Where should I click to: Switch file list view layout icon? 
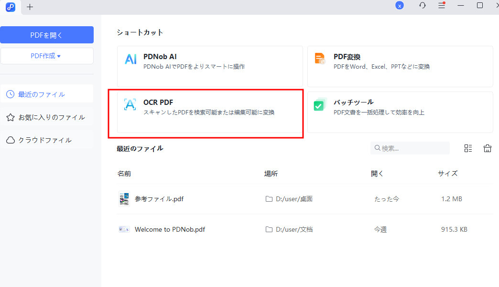tap(468, 148)
